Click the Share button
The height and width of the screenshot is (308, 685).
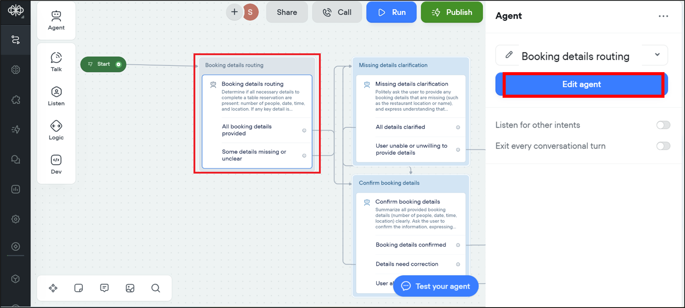[287, 12]
